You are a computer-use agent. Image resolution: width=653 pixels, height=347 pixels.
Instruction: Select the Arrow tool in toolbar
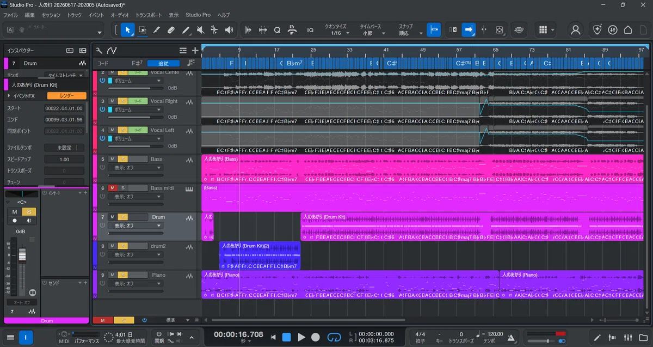[x=127, y=30]
